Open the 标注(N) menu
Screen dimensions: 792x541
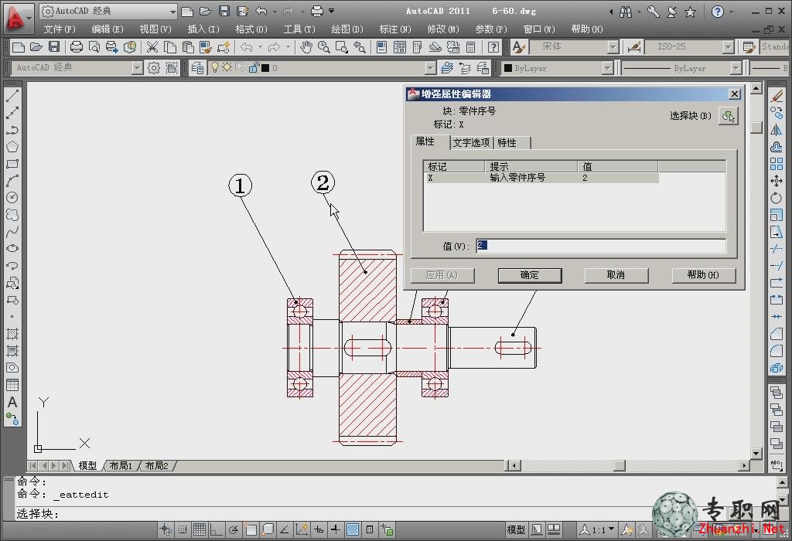pyautogui.click(x=395, y=29)
